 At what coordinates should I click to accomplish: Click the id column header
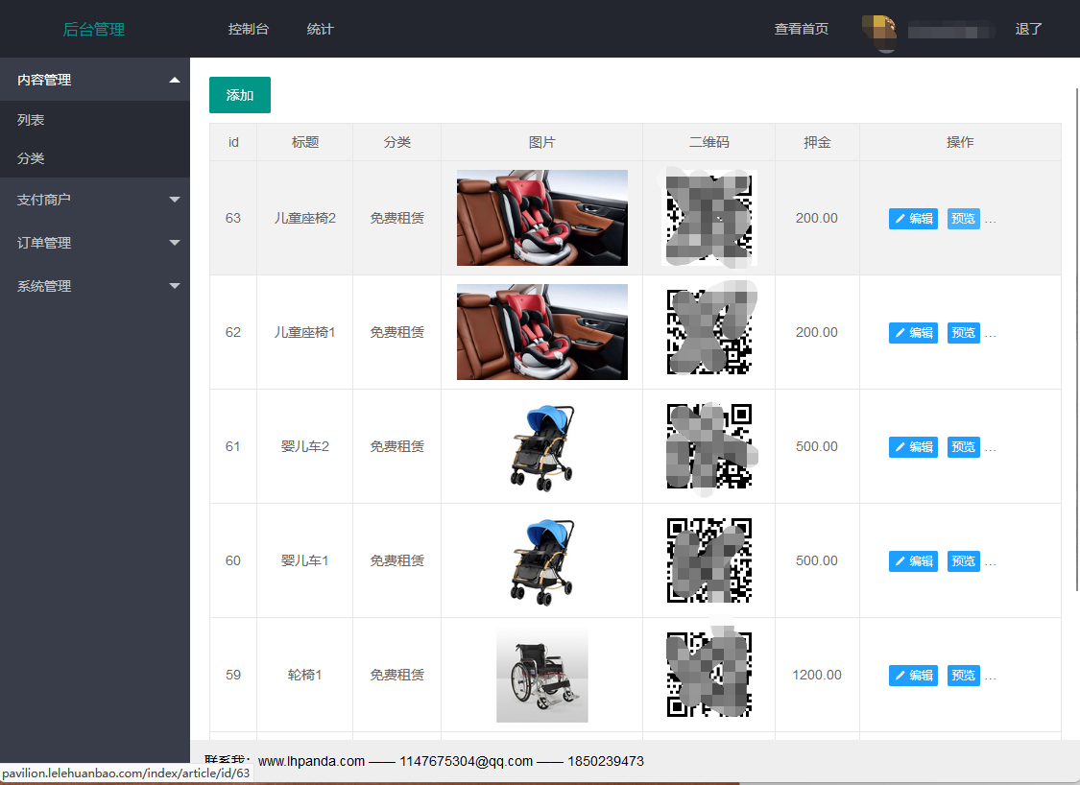[x=233, y=142]
